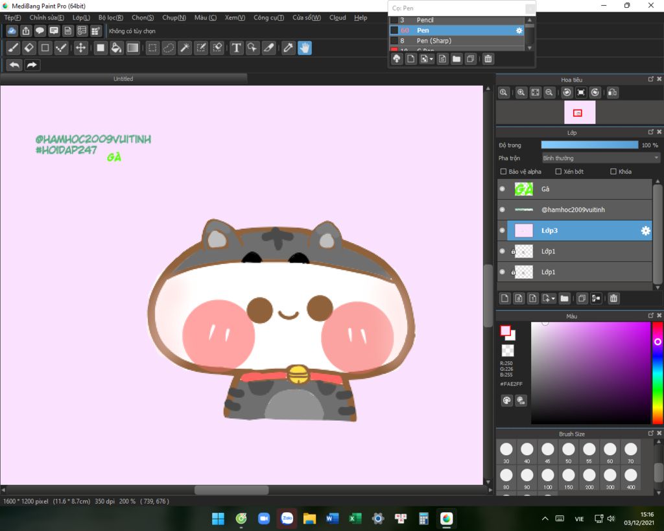This screenshot has width=664, height=531.
Task: Click the share upload icon
Action: [26, 31]
